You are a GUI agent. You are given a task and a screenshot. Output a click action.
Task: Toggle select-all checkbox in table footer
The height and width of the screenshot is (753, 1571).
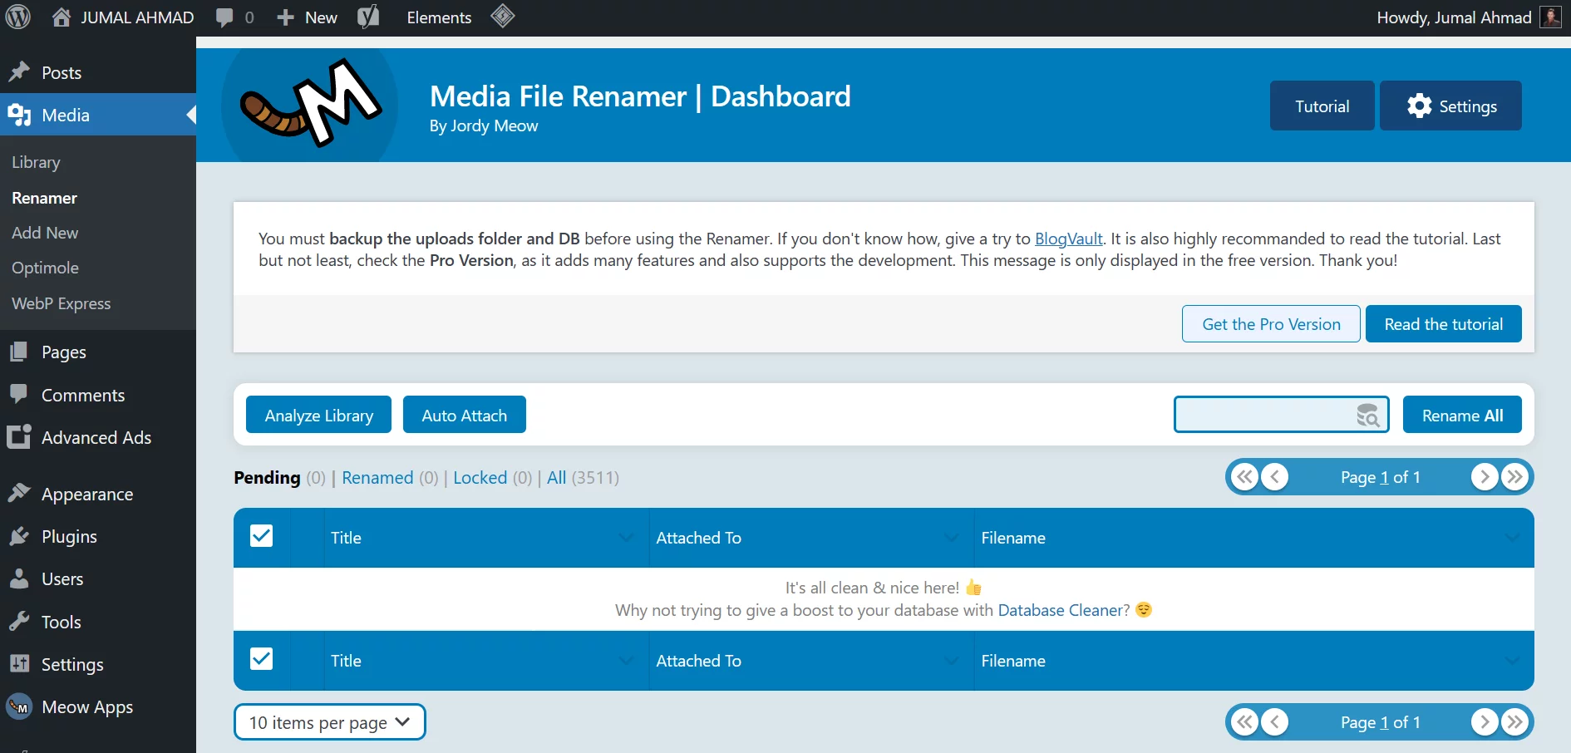261,659
